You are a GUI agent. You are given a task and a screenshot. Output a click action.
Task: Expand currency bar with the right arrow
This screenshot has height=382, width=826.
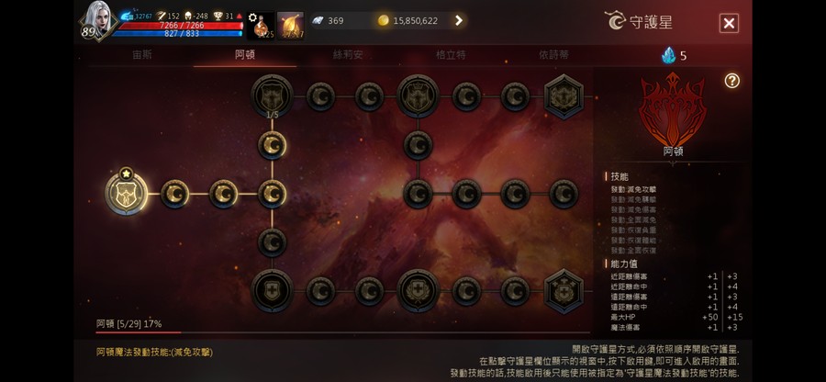(458, 20)
